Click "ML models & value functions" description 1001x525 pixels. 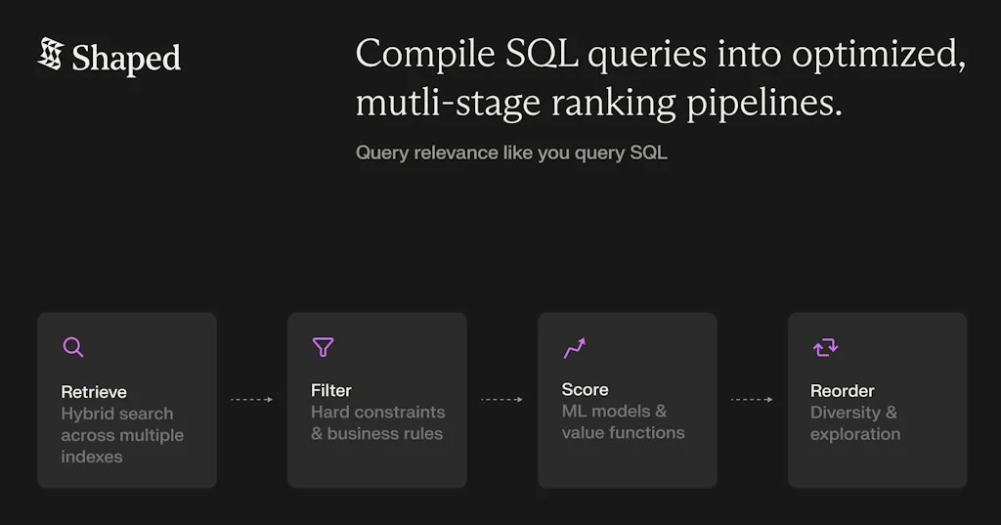pyautogui.click(x=623, y=422)
